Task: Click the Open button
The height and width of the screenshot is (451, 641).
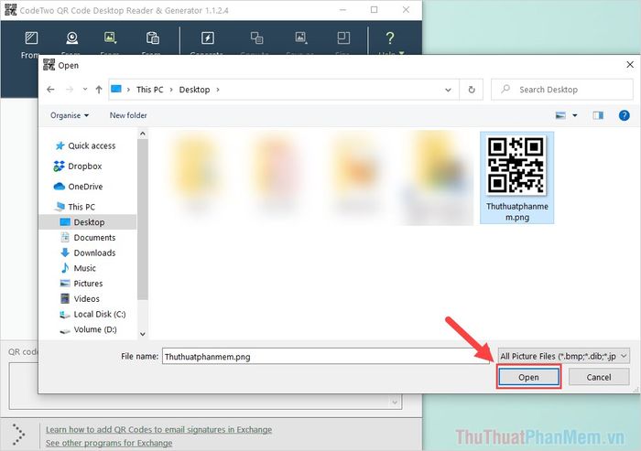Action: (528, 377)
